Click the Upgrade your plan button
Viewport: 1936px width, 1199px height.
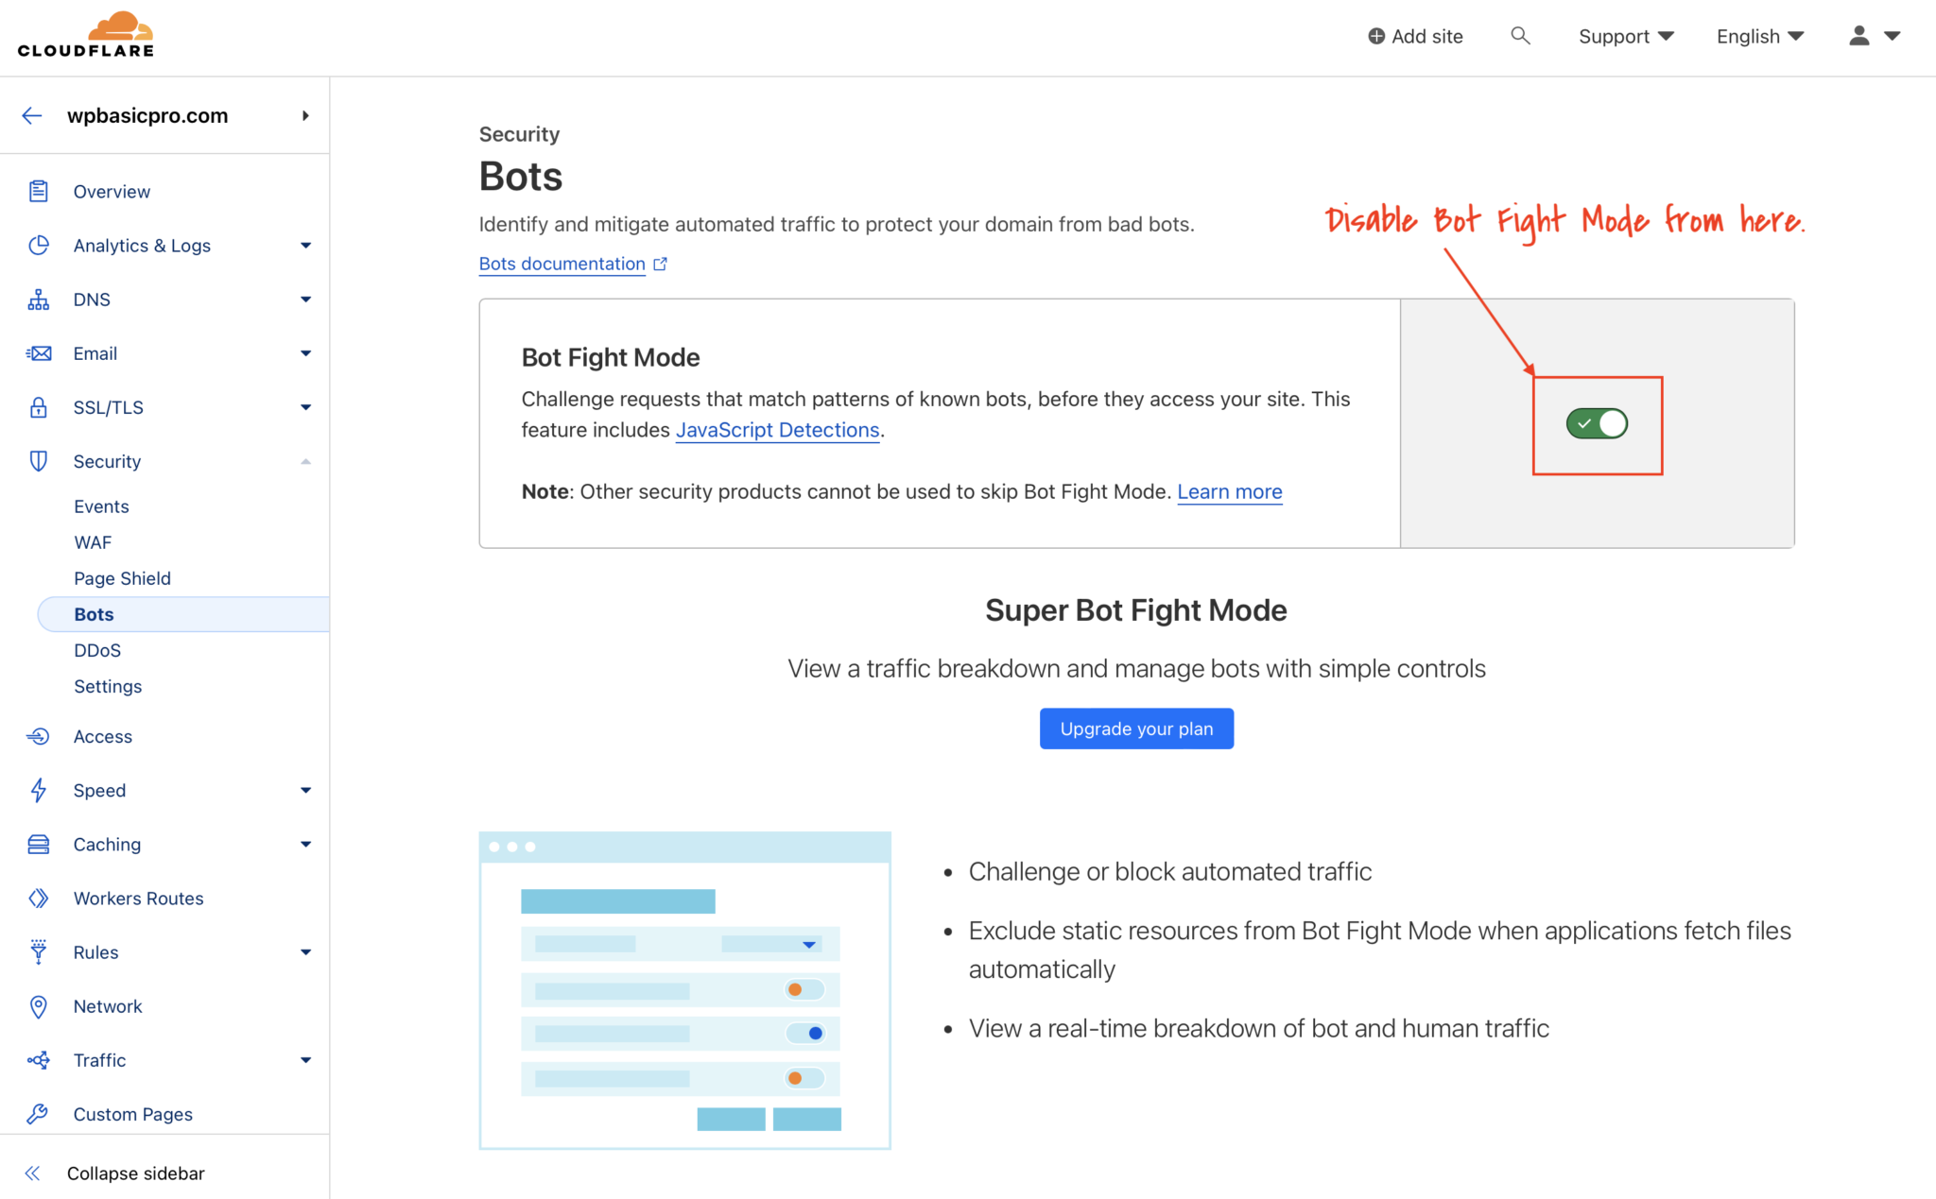point(1135,728)
